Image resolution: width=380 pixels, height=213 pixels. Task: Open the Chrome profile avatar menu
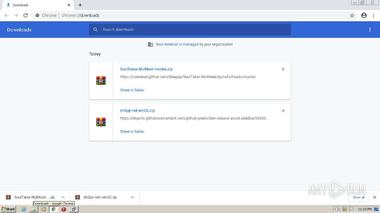click(364, 15)
